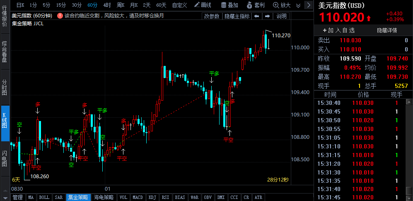Select the 2天 period
The height and width of the screenshot is (201, 413).
click(x=147, y=5)
